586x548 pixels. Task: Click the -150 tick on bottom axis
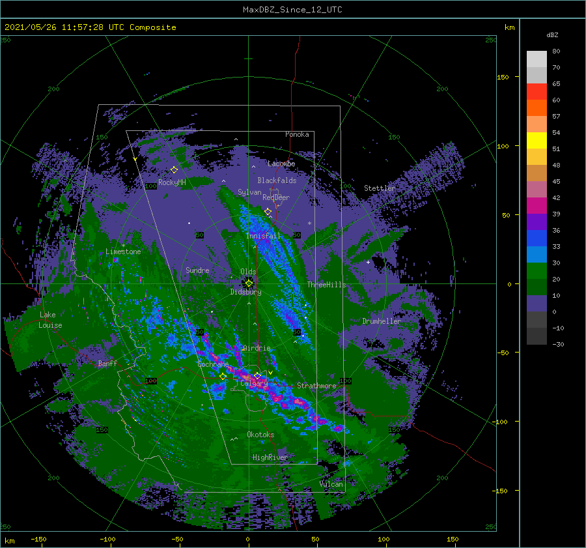point(38,539)
